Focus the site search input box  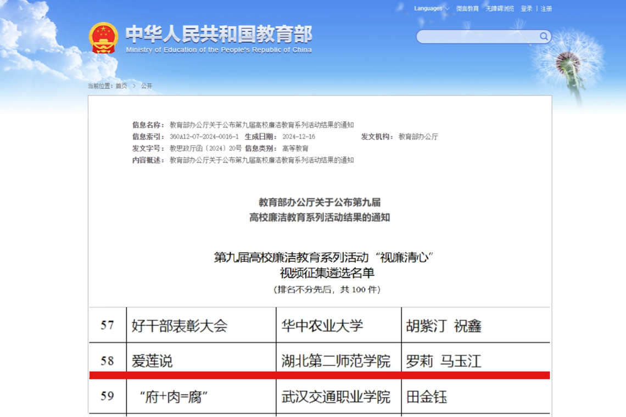(477, 37)
